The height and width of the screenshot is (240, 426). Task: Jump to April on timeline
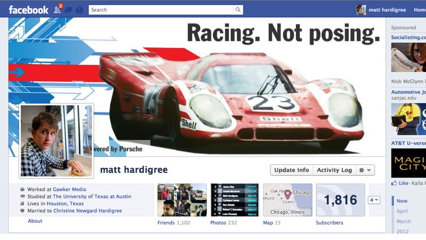coord(402,211)
